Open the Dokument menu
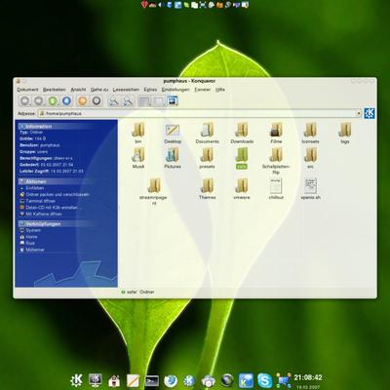 click(x=27, y=90)
